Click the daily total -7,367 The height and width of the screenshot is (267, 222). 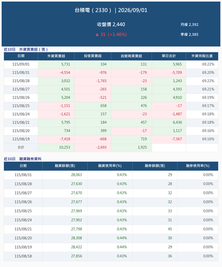tap(177, 139)
